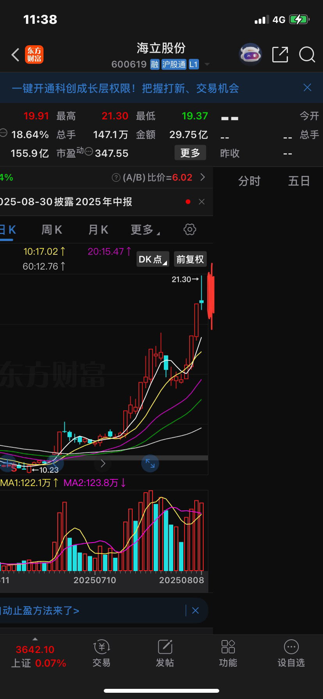Open the DK点 indicator dropdown
Screen dimensions: 323x699
tap(153, 259)
